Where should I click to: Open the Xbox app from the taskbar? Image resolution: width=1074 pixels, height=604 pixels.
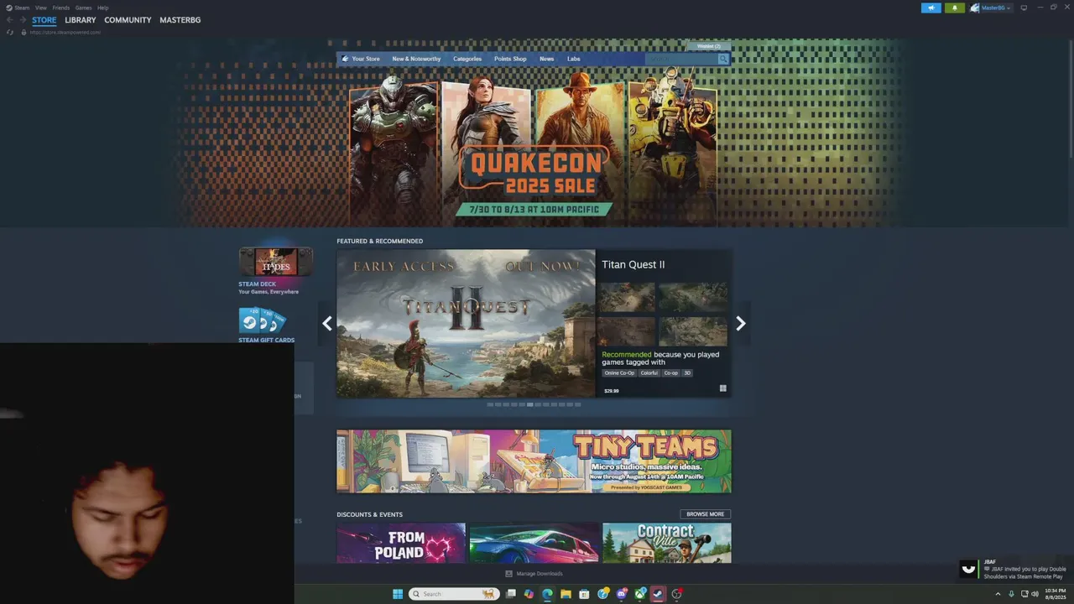tap(639, 594)
